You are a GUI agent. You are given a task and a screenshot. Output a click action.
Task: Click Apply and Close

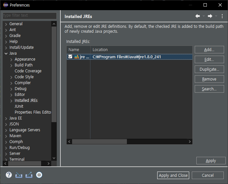point(173,175)
